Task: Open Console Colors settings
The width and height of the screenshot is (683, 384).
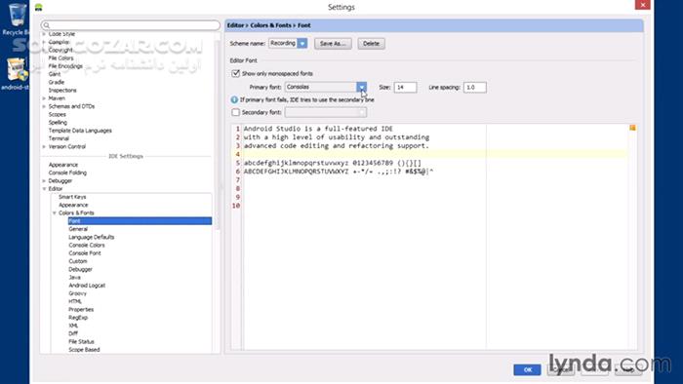Action: click(x=87, y=246)
